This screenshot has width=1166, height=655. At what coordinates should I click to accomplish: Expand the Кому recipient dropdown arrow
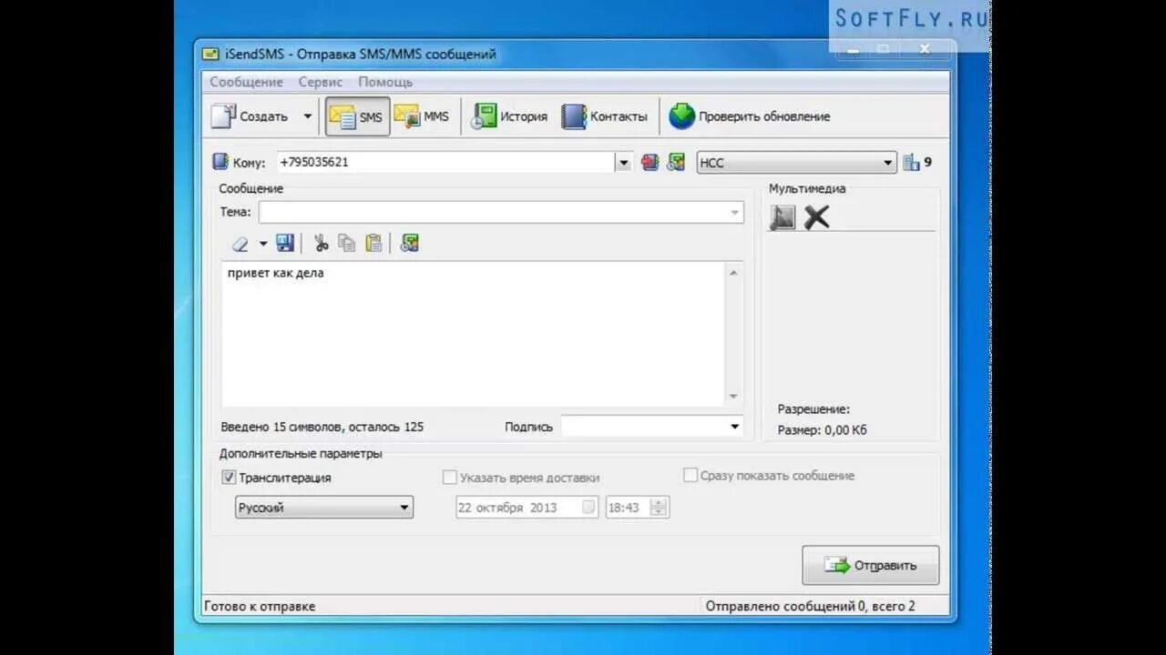pos(623,163)
